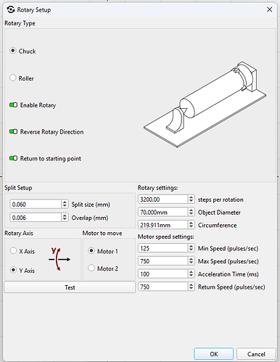The width and height of the screenshot is (280, 362).
Task: Click the Circumference value field
Action: click(162, 225)
